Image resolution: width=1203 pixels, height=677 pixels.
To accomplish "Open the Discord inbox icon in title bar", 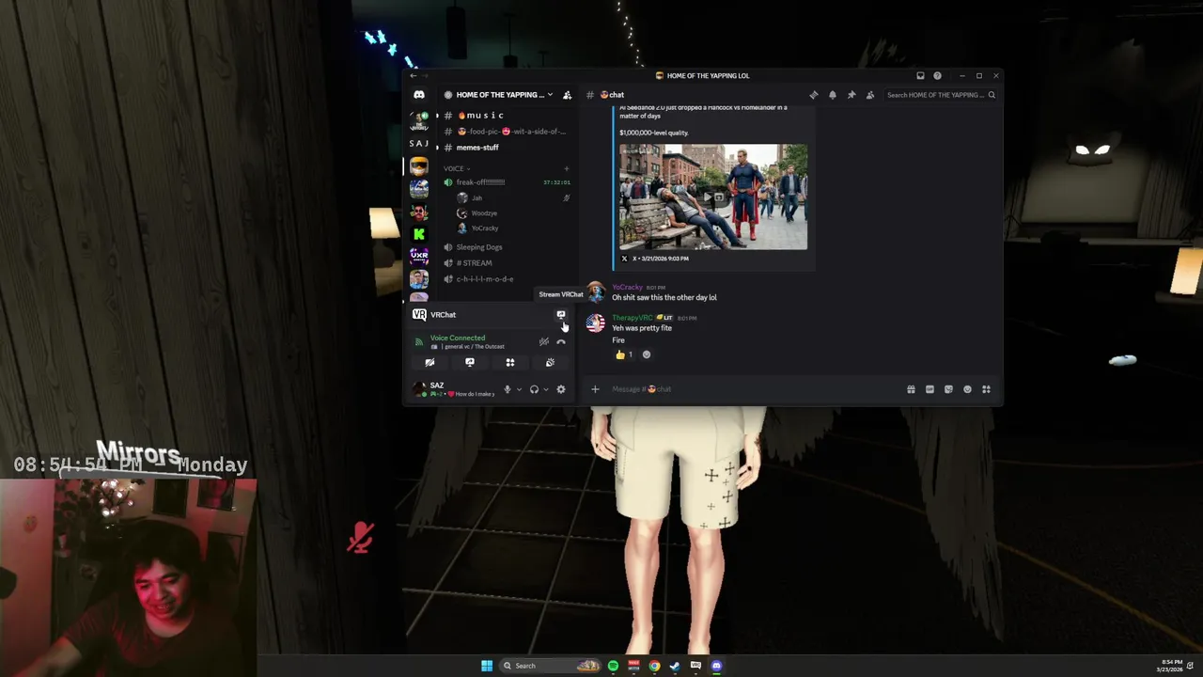I will point(920,76).
